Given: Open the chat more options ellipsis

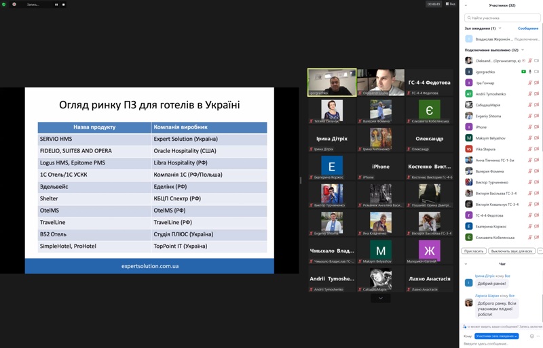Looking at the screenshot, I should tap(539, 336).
